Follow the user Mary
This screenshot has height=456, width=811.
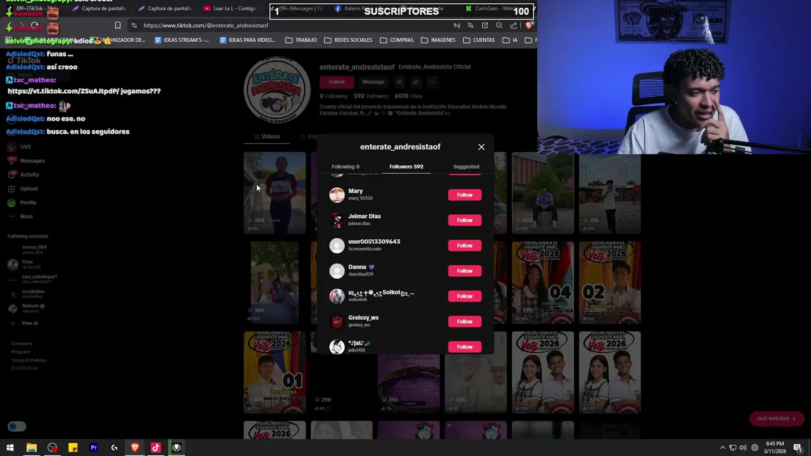pyautogui.click(x=464, y=195)
